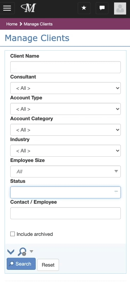Go to Home breadcrumb link
The height and width of the screenshot is (285, 130).
[12, 24]
